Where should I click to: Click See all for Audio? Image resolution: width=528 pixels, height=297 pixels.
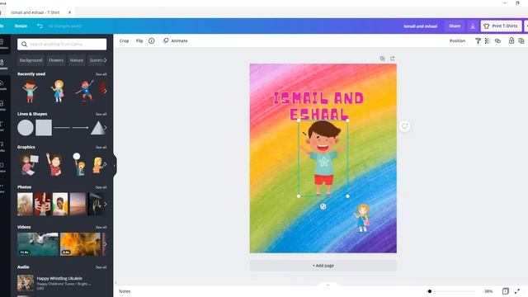[x=101, y=267]
